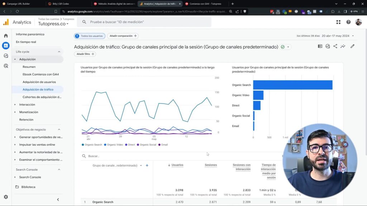This screenshot has width=367, height=206.
Task: Click Añadir comparación button
Action: point(123,36)
